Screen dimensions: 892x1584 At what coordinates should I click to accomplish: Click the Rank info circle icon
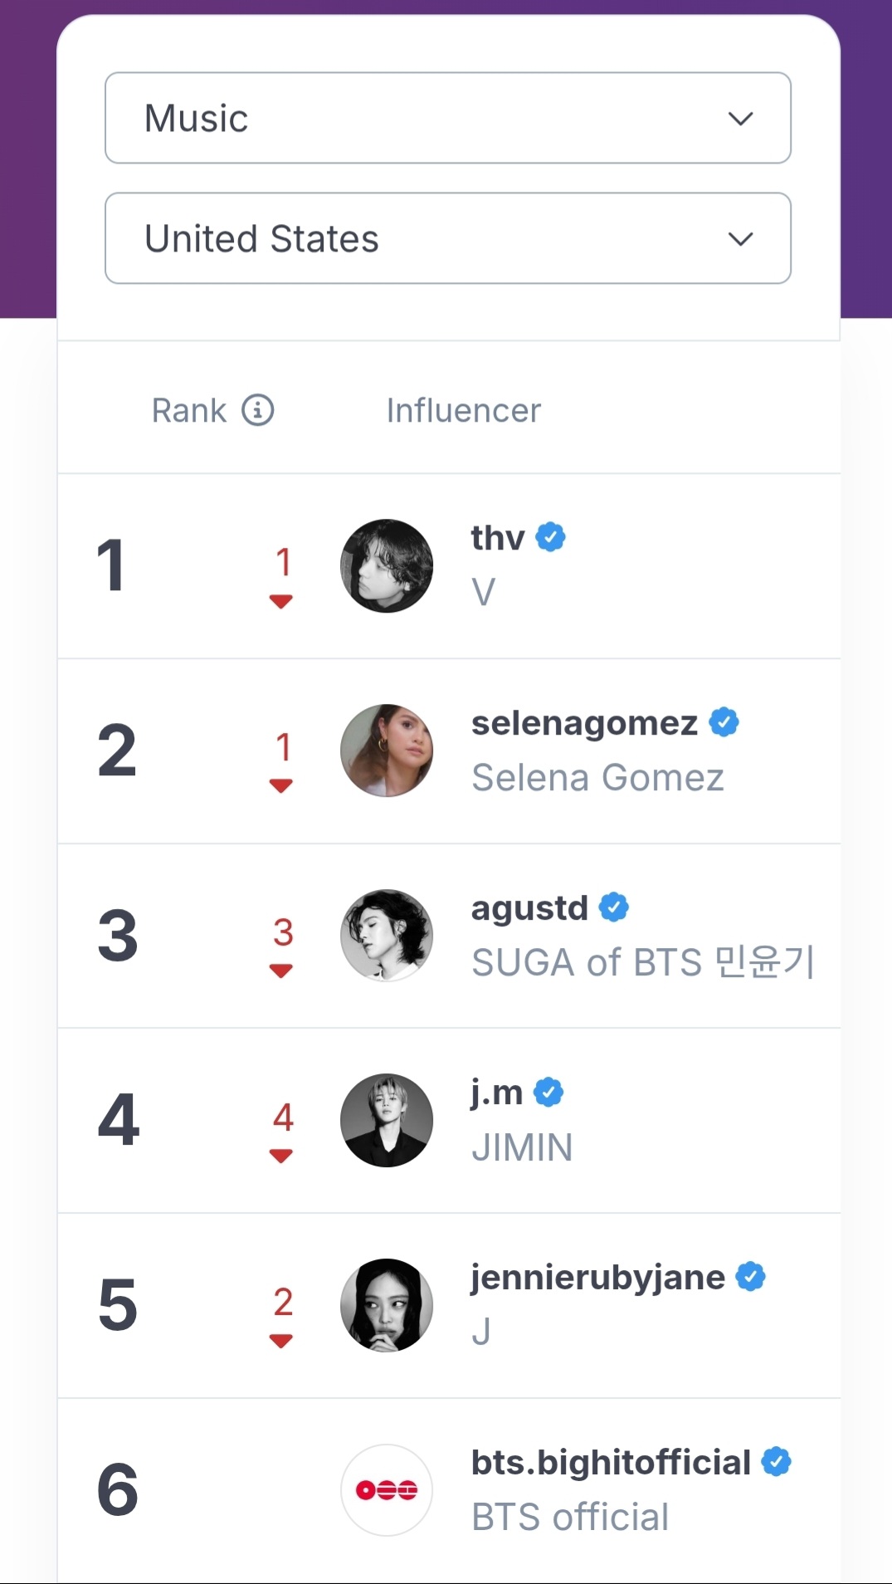point(258,410)
